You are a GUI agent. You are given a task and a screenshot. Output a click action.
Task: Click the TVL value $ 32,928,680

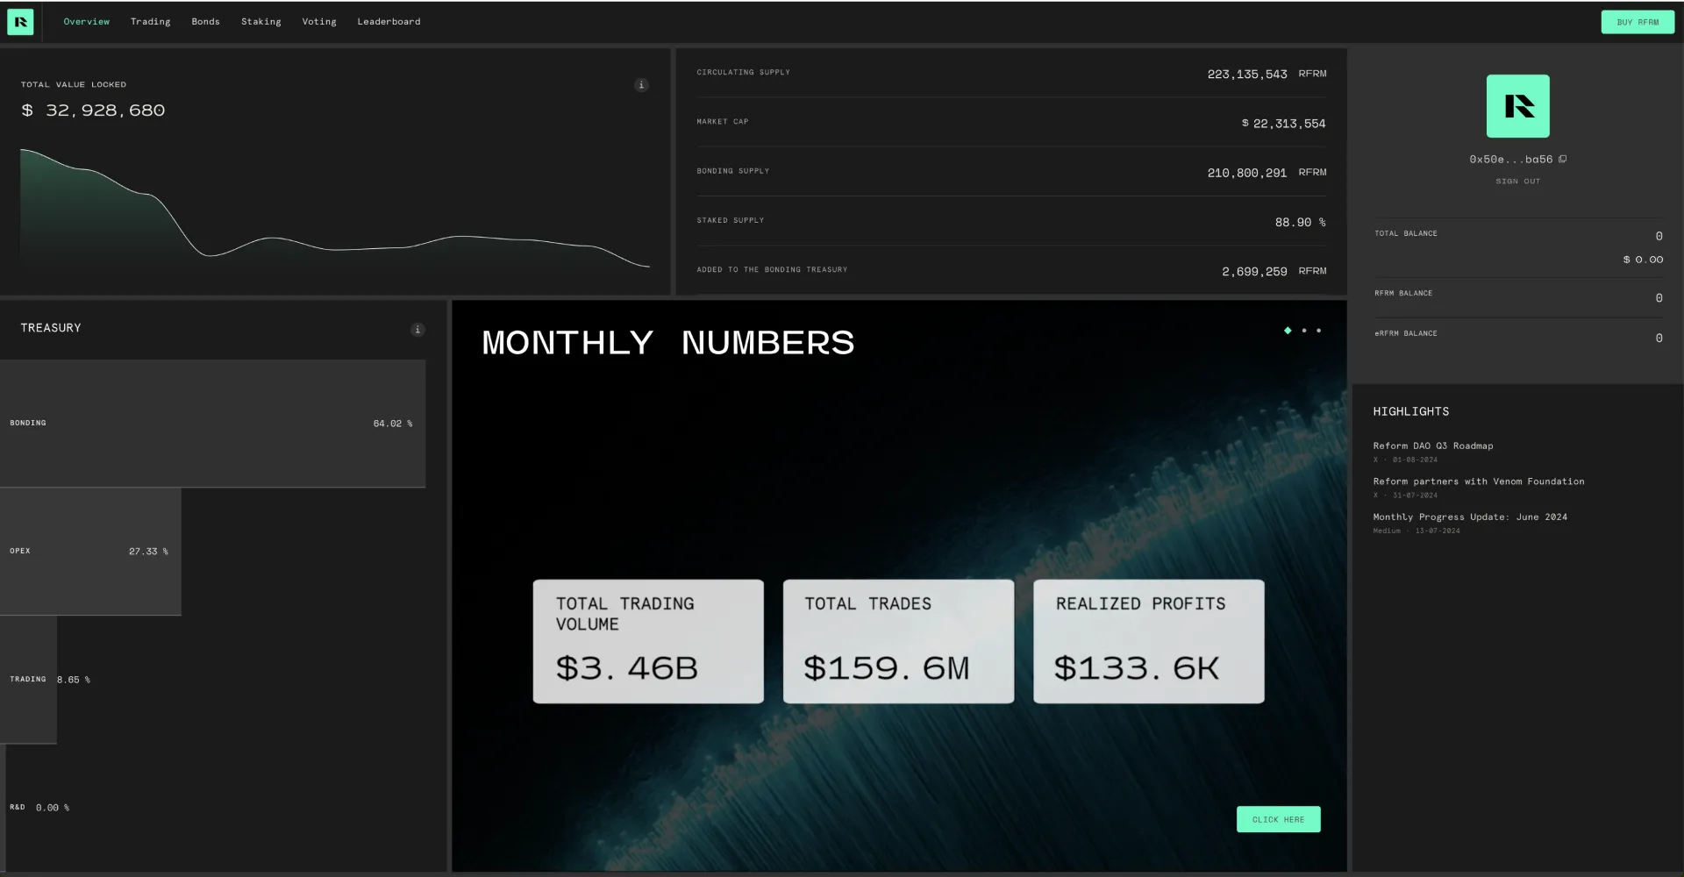[x=93, y=111]
